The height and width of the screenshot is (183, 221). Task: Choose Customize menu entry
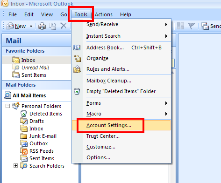(121, 147)
